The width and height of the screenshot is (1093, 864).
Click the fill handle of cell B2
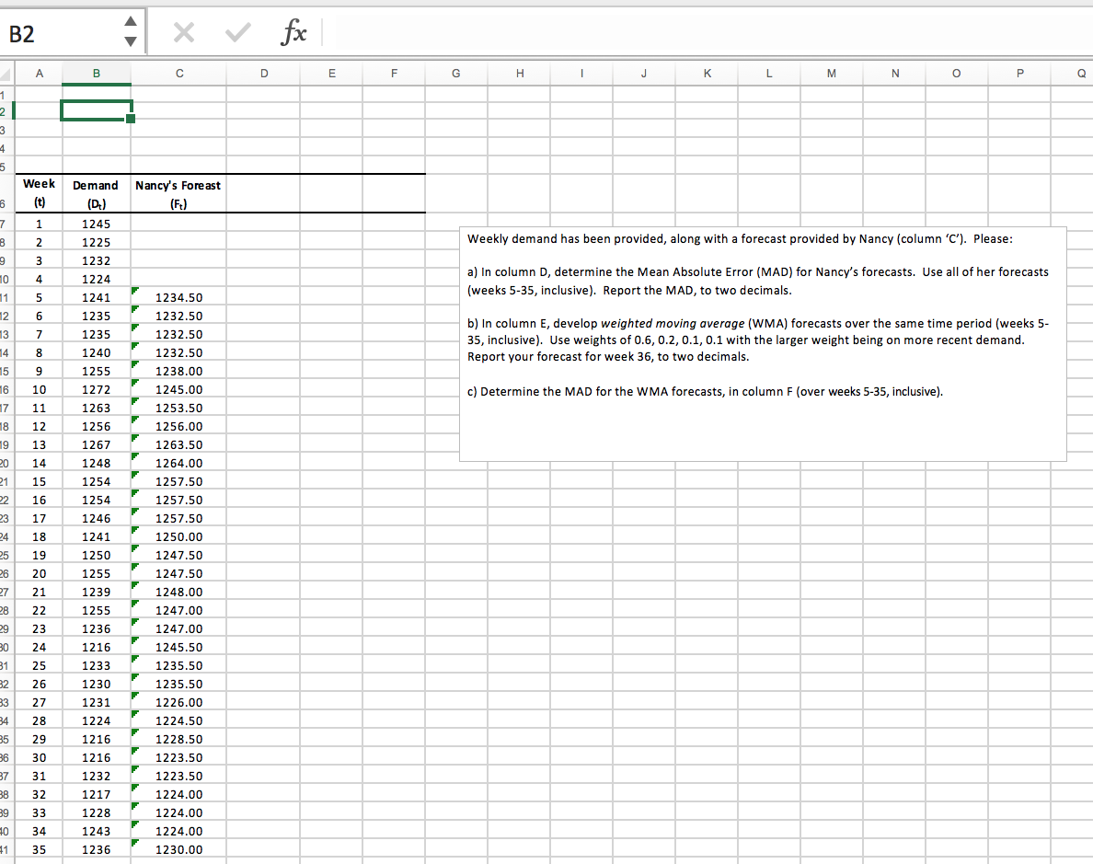coord(131,119)
